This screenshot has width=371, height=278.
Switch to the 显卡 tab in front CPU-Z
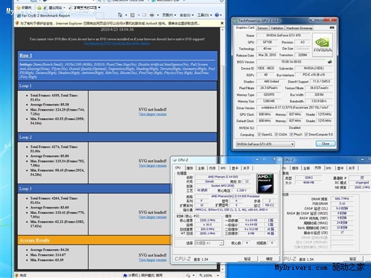point(235,168)
